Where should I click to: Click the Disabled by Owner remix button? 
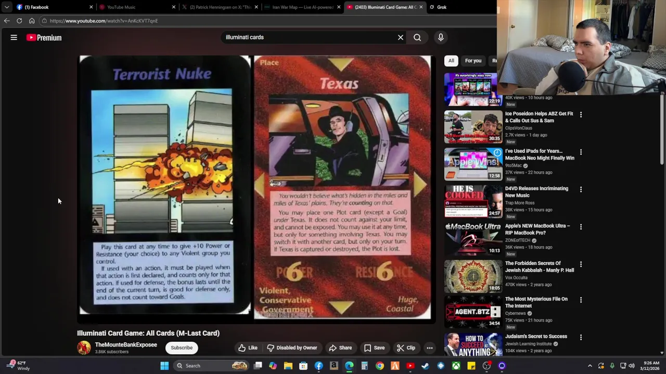tap(292, 348)
